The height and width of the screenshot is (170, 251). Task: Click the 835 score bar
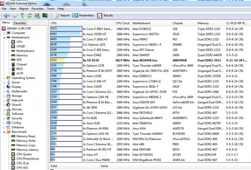click(x=66, y=160)
